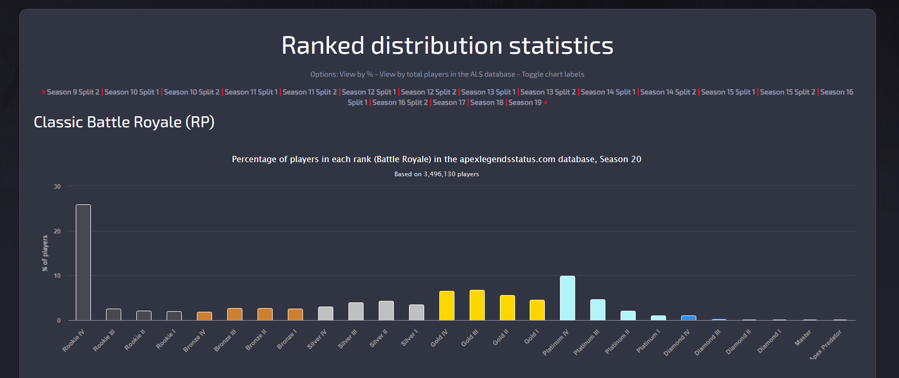
Task: View Season 13 Split 2 ranked distribution
Action: (x=547, y=92)
